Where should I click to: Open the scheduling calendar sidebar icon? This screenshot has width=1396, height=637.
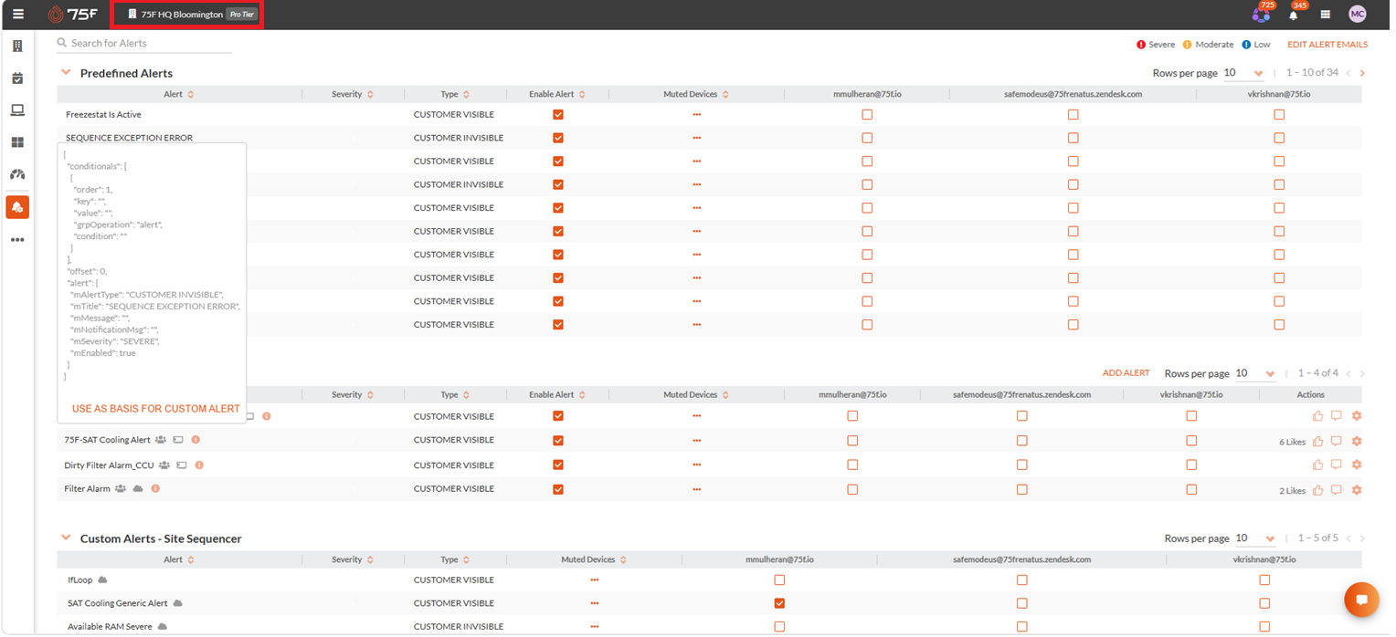click(x=17, y=78)
